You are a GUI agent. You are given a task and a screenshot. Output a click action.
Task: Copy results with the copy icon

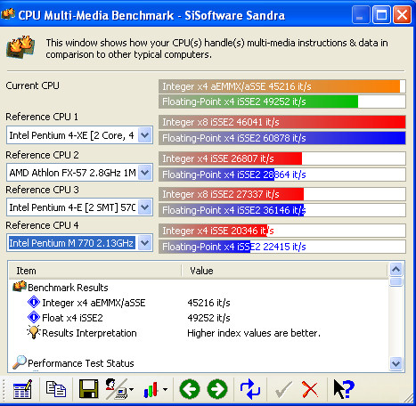56,389
